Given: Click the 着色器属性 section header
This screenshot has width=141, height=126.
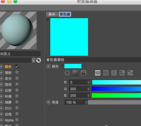Looking at the screenshot, I should click(x=93, y=60).
